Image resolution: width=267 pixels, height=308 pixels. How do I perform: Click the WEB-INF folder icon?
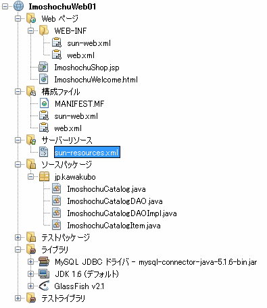[44, 30]
